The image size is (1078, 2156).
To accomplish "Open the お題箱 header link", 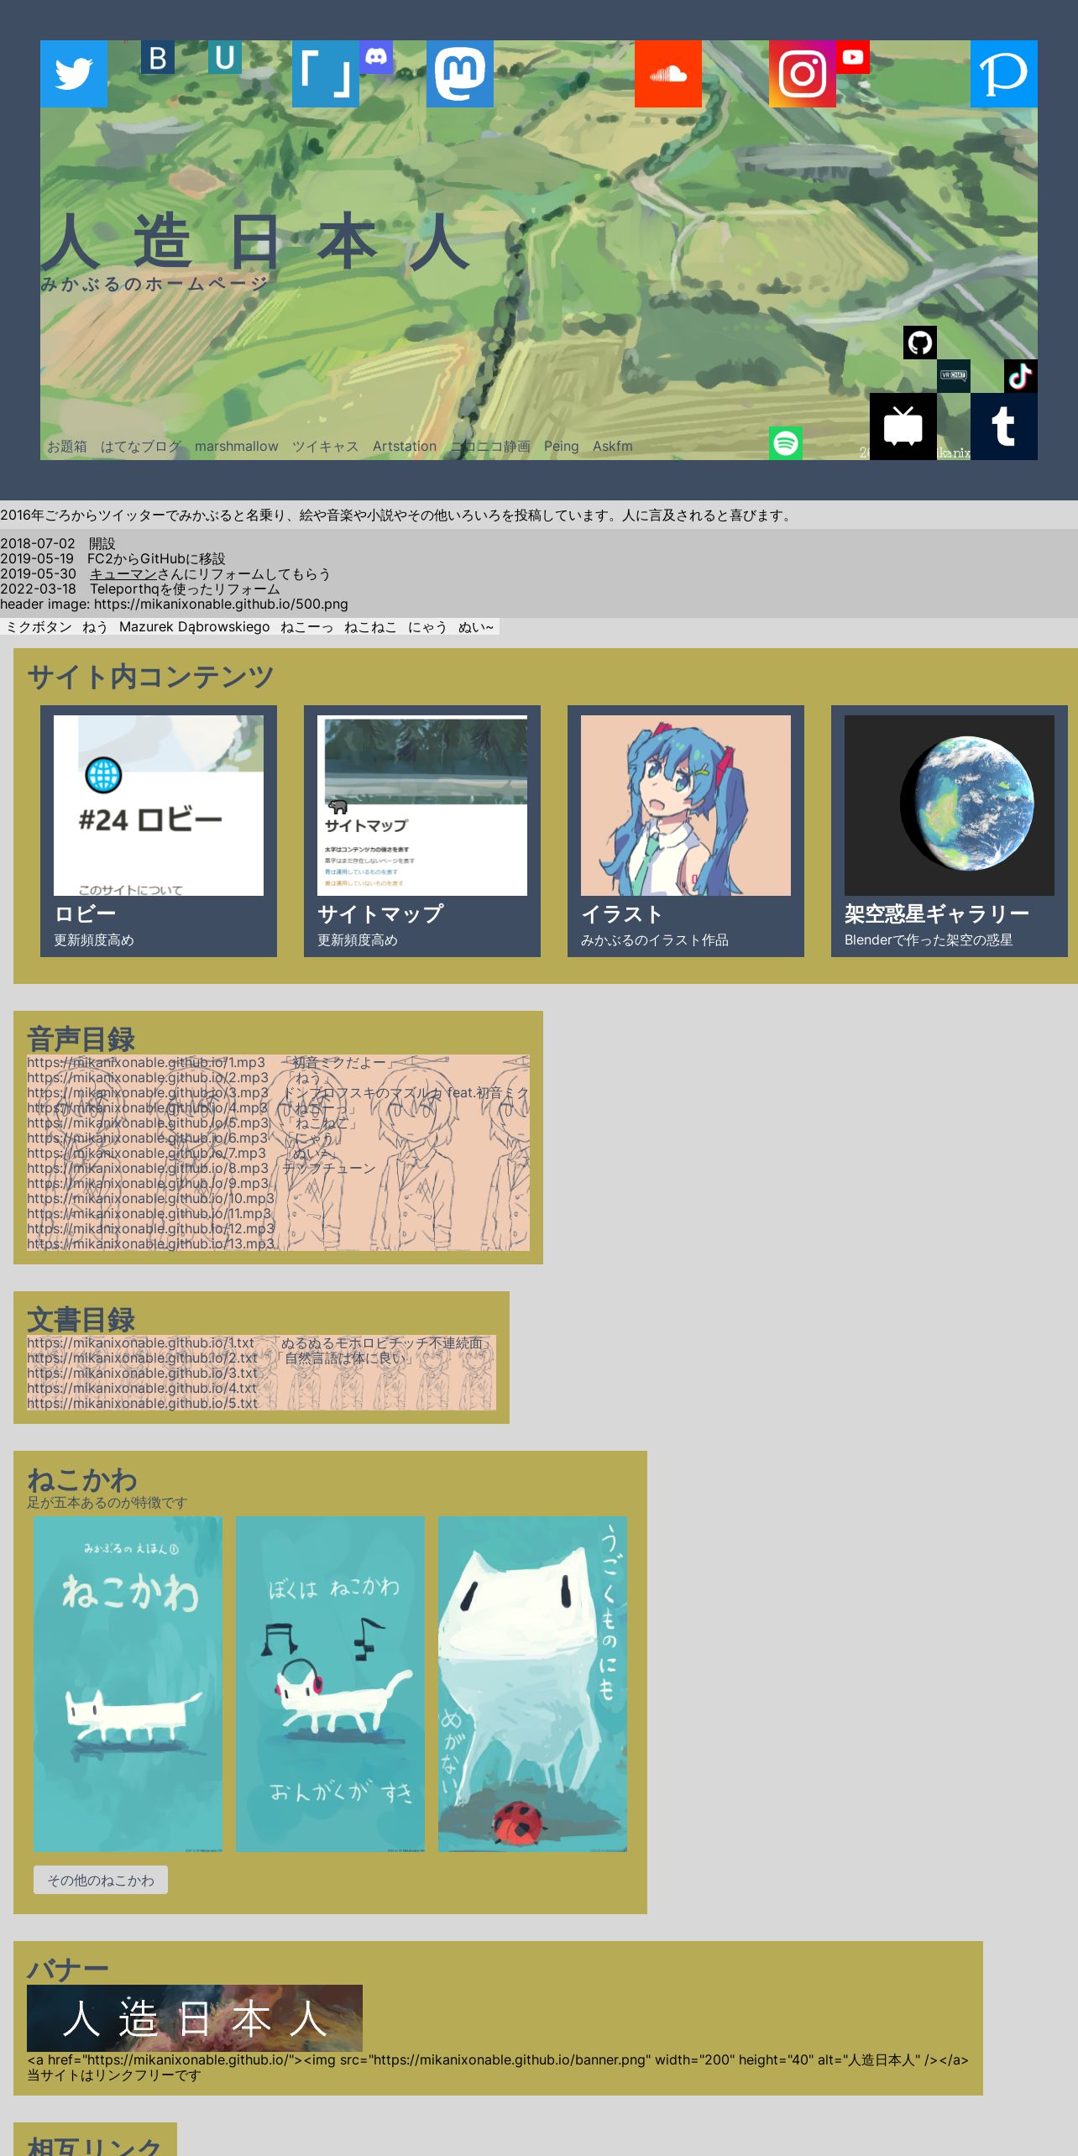I will click(67, 447).
